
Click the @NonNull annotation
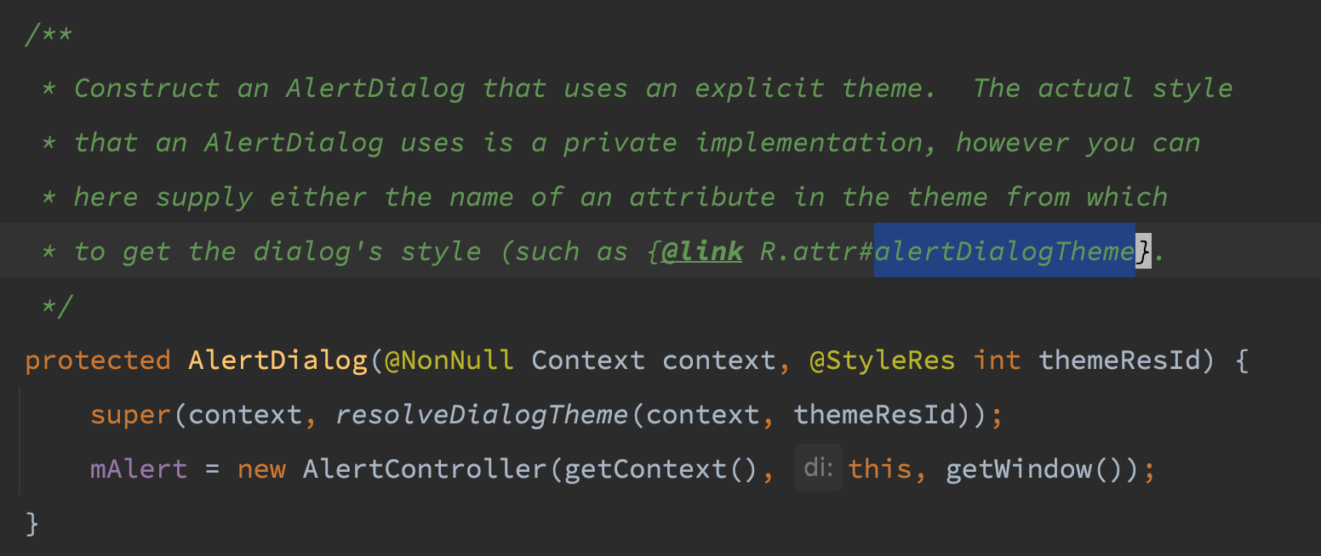point(449,360)
